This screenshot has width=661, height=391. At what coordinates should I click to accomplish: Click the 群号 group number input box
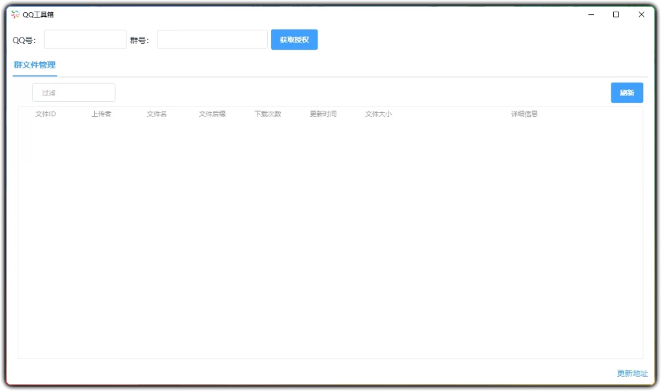[x=212, y=39]
